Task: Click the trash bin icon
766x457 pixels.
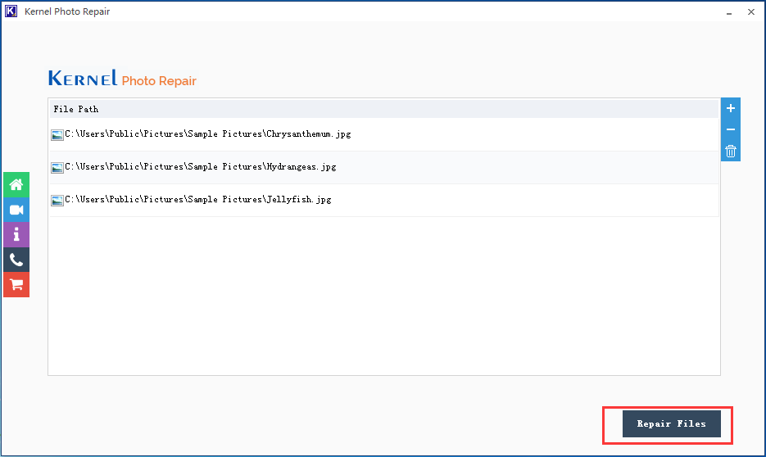Action: pos(731,151)
